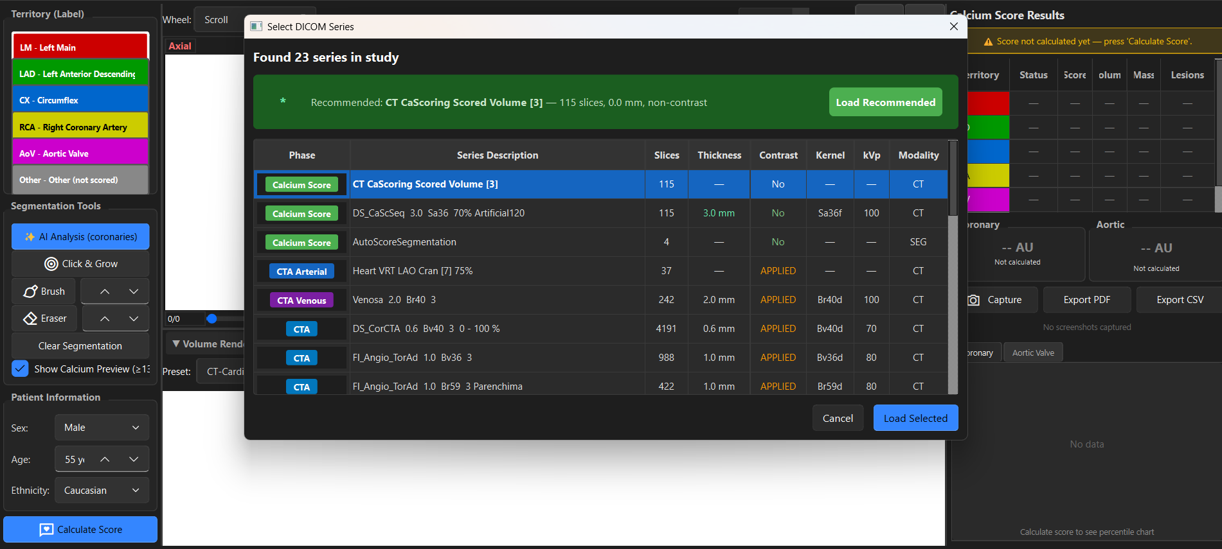Click the Click & Grow target icon
Screen dimensions: 1222x549
click(x=51, y=264)
